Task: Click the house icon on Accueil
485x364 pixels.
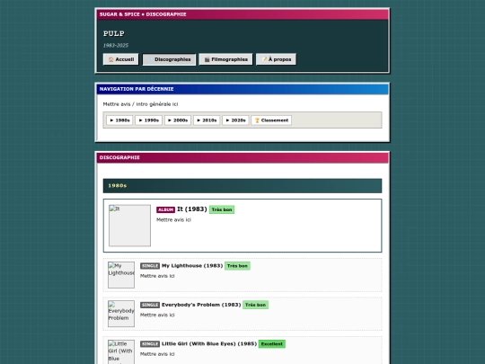Action: point(111,59)
